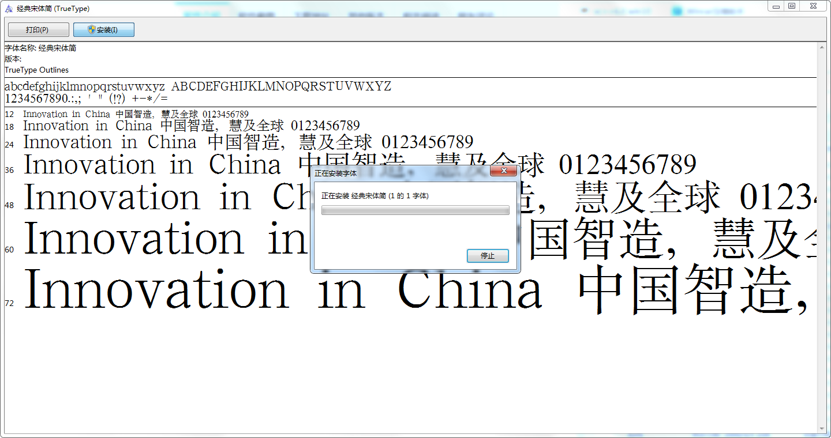The width and height of the screenshot is (831, 438).
Task: Click the vertical scrollbar track
Action: point(822,231)
